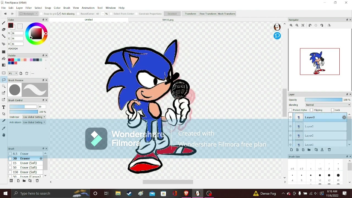Click the R color value field
352x198 pixels.
tap(17, 33)
